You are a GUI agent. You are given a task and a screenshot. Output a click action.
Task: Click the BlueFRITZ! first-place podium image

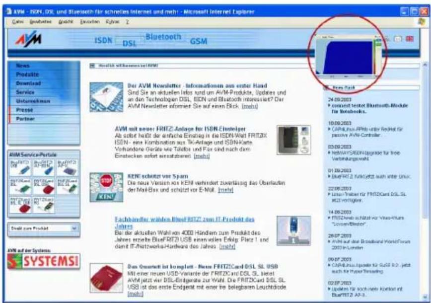coord(294,230)
